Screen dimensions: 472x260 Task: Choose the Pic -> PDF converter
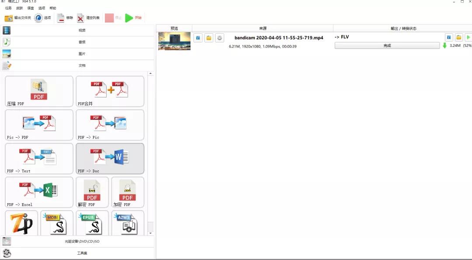coord(39,125)
